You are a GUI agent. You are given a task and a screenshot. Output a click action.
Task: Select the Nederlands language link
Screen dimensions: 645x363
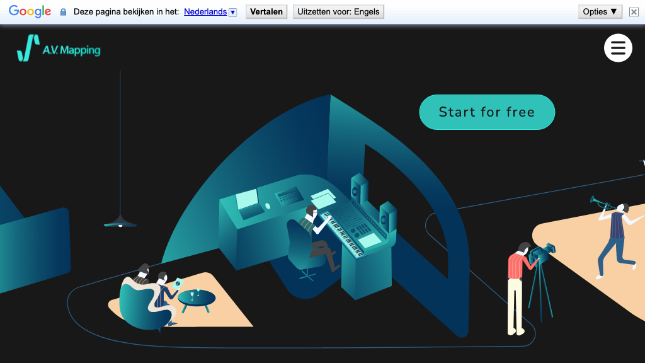pos(205,11)
